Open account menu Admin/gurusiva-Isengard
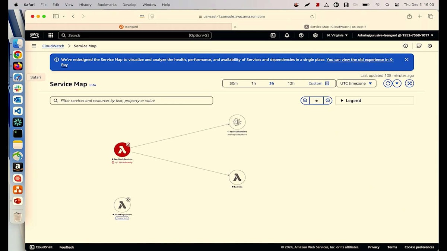Screen dimensions: 447x251 coord(395,35)
